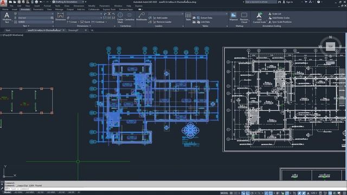347x195 pixels.
Task: Add a new drawing tab with plus button
Action: point(92,30)
